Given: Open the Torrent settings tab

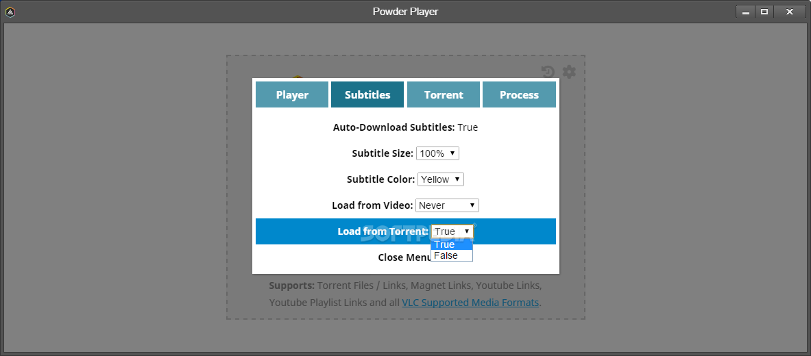Looking at the screenshot, I should click(444, 94).
